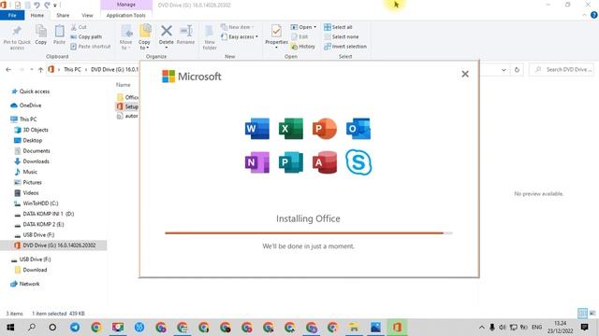
Task: Click the Access icon in Office installer
Action: [x=325, y=162]
